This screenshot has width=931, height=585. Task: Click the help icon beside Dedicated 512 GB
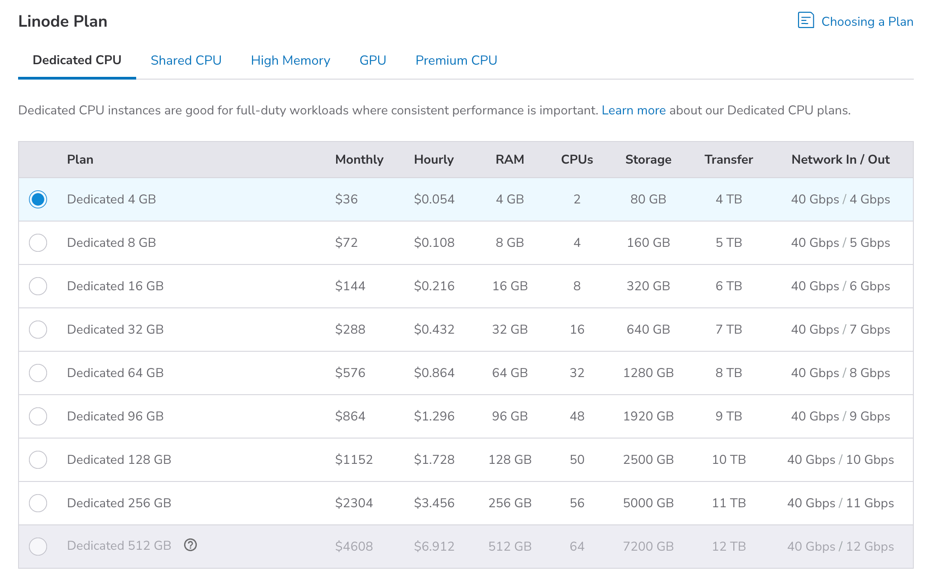(x=190, y=545)
